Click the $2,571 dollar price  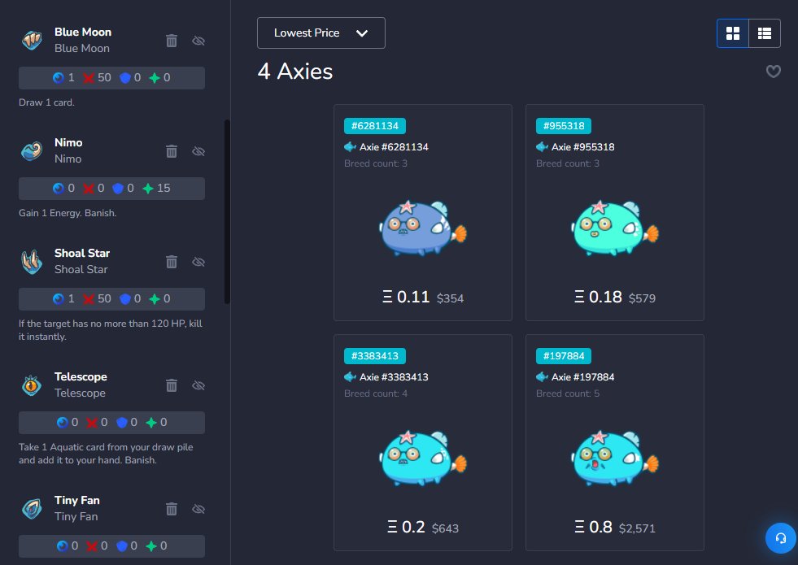tap(637, 528)
